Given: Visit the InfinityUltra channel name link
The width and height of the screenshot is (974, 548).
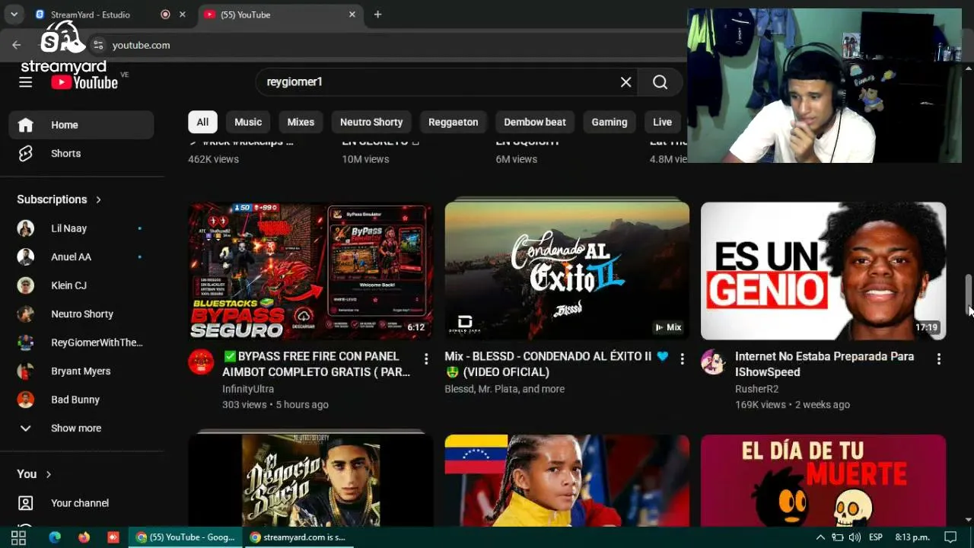Looking at the screenshot, I should (x=248, y=389).
